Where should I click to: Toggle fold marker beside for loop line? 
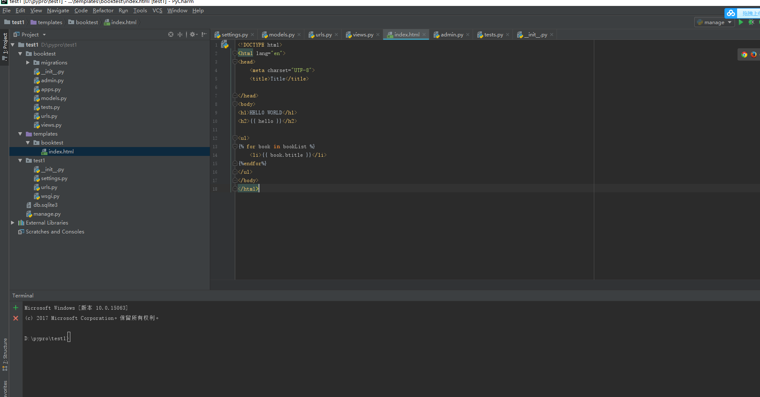pyautogui.click(x=235, y=147)
